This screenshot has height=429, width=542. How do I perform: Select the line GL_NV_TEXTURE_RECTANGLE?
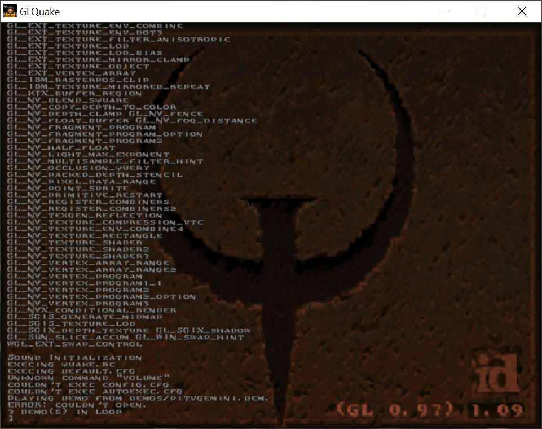(x=85, y=236)
